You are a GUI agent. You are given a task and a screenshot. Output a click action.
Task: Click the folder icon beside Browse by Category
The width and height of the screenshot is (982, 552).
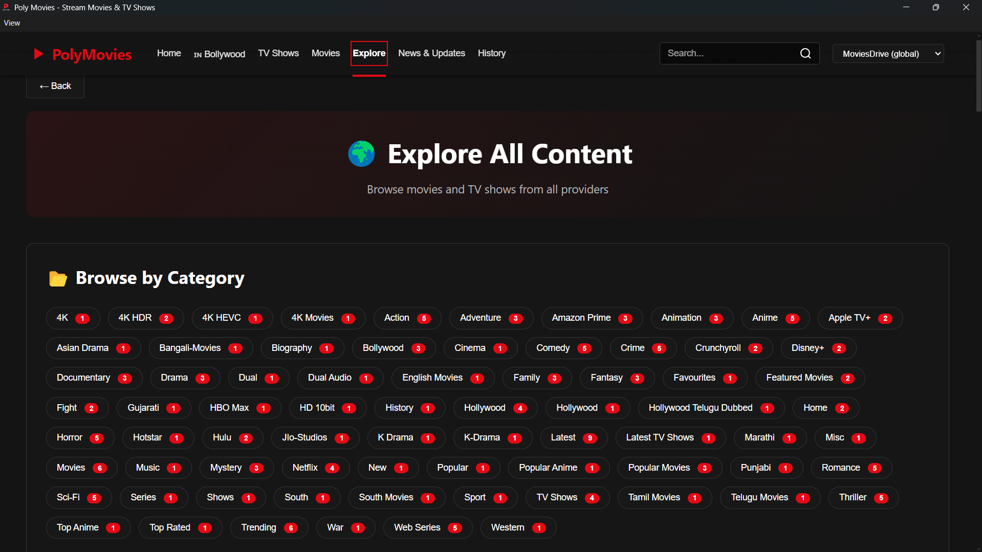click(58, 279)
